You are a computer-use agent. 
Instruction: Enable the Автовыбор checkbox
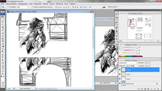[x=8, y=7]
